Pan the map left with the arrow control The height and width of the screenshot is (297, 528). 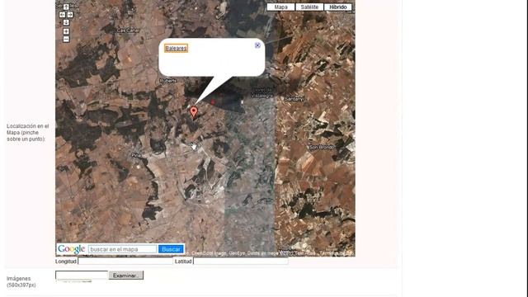(62, 15)
